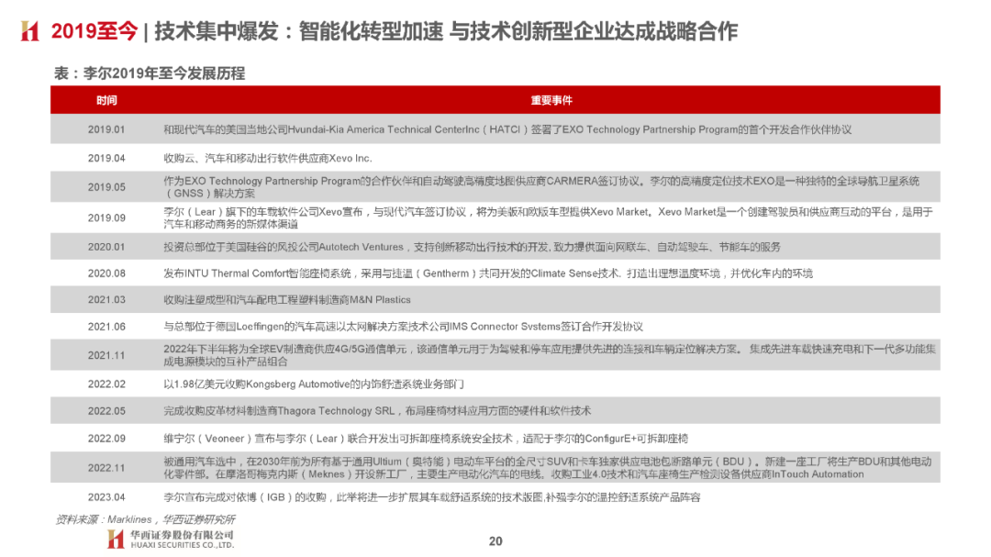Screen dimensions: 991x557
Task: Select the date cell 2021.03
Action: pos(106,300)
